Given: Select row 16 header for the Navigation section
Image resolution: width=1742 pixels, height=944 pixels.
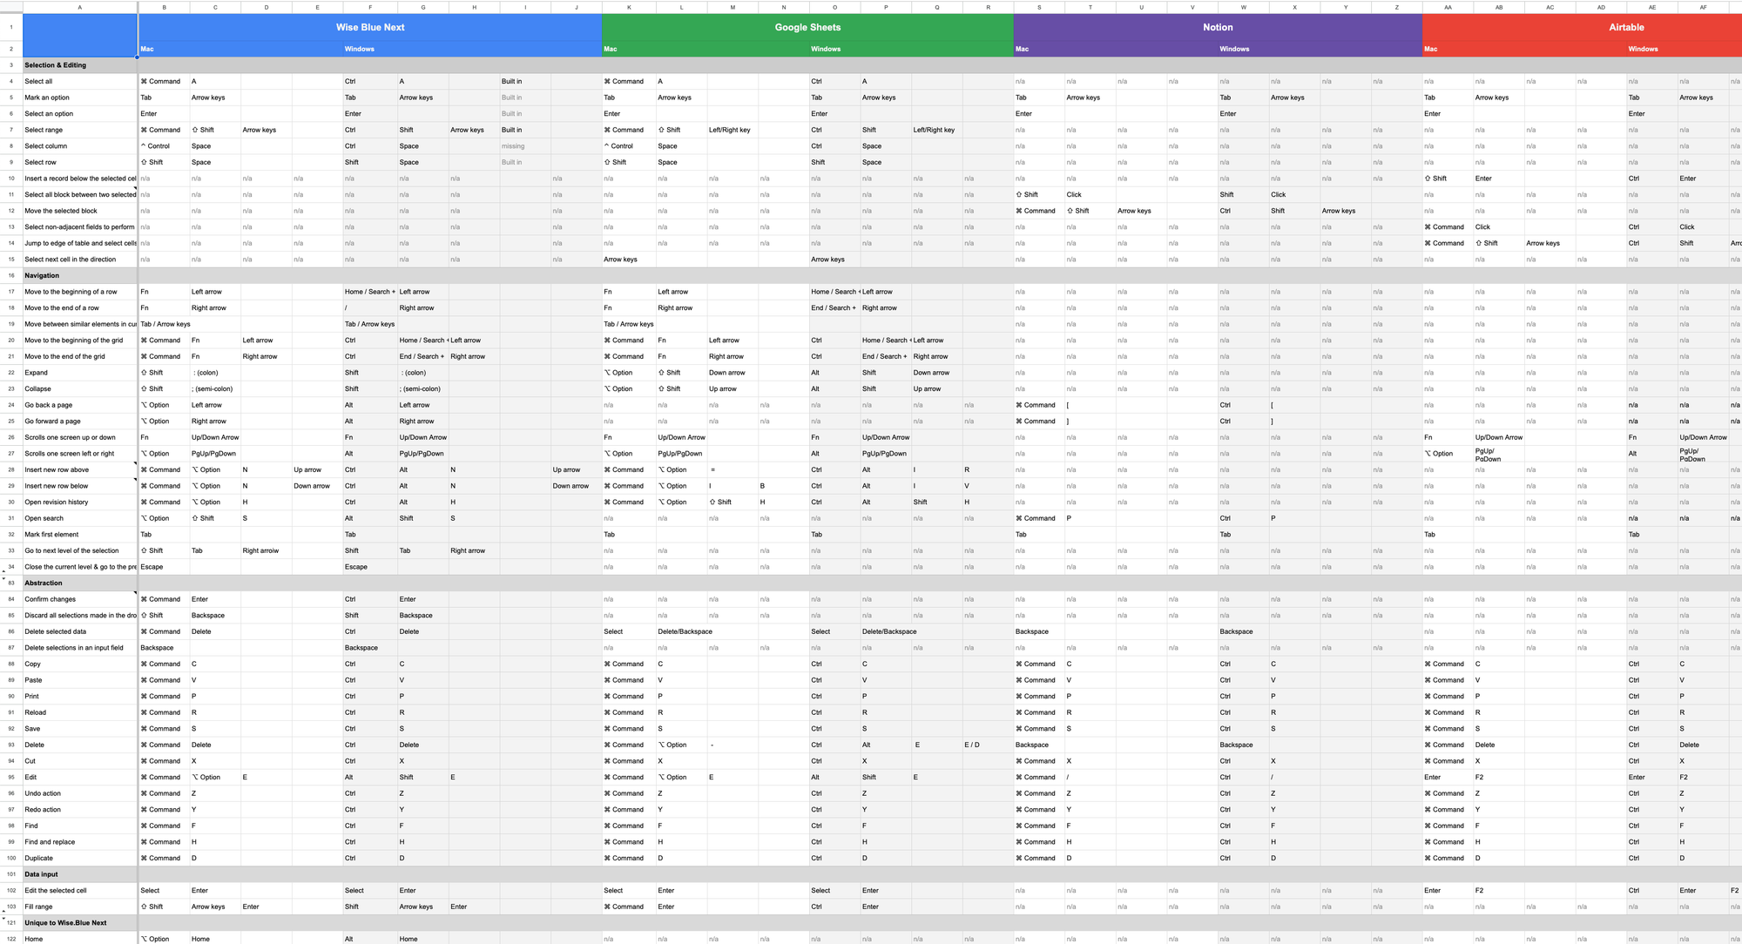Looking at the screenshot, I should click(x=11, y=275).
